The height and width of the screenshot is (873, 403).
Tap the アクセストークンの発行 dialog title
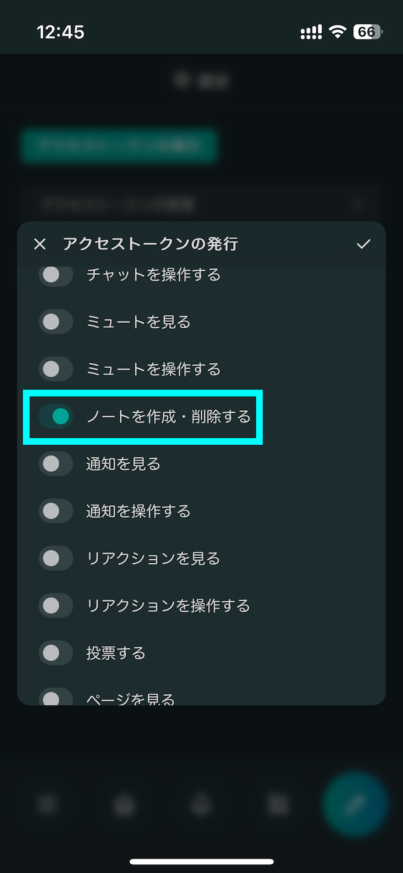[150, 244]
